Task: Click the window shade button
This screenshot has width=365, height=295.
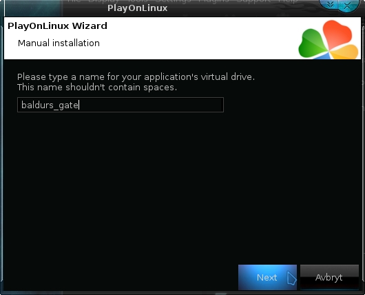Action: pos(330,5)
